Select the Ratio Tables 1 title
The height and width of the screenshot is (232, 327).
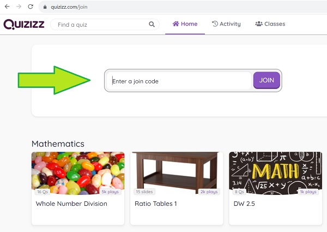click(156, 204)
